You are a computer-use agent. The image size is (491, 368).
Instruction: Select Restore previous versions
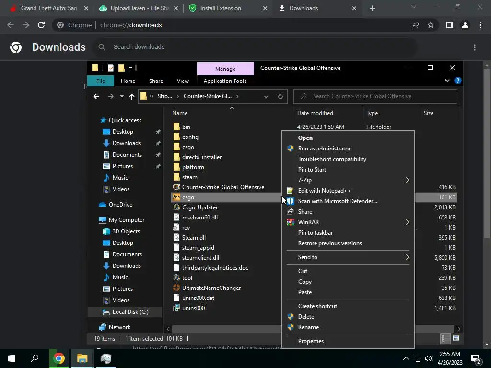click(330, 243)
